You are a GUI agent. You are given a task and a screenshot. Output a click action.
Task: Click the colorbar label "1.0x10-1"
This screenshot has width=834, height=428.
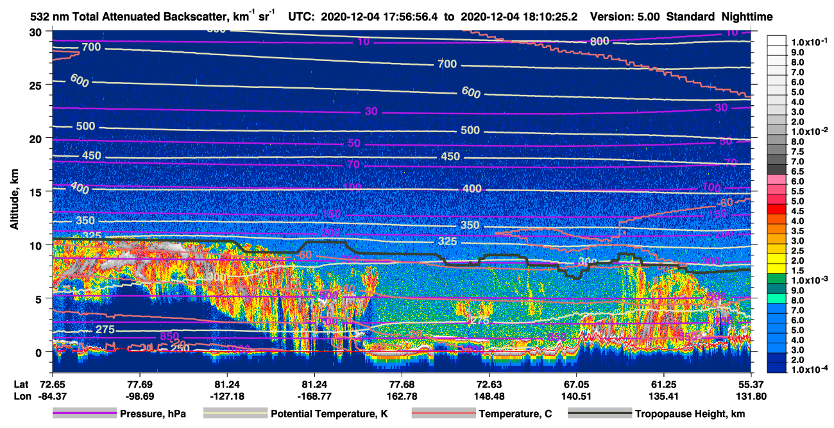[809, 41]
